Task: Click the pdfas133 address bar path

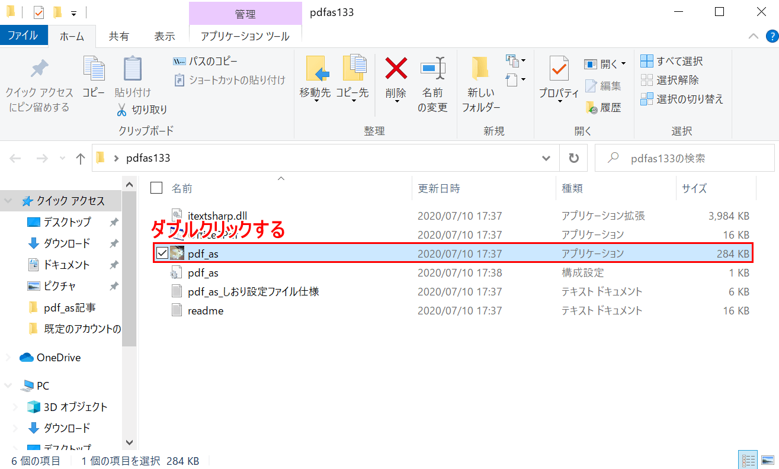Action: (x=148, y=158)
